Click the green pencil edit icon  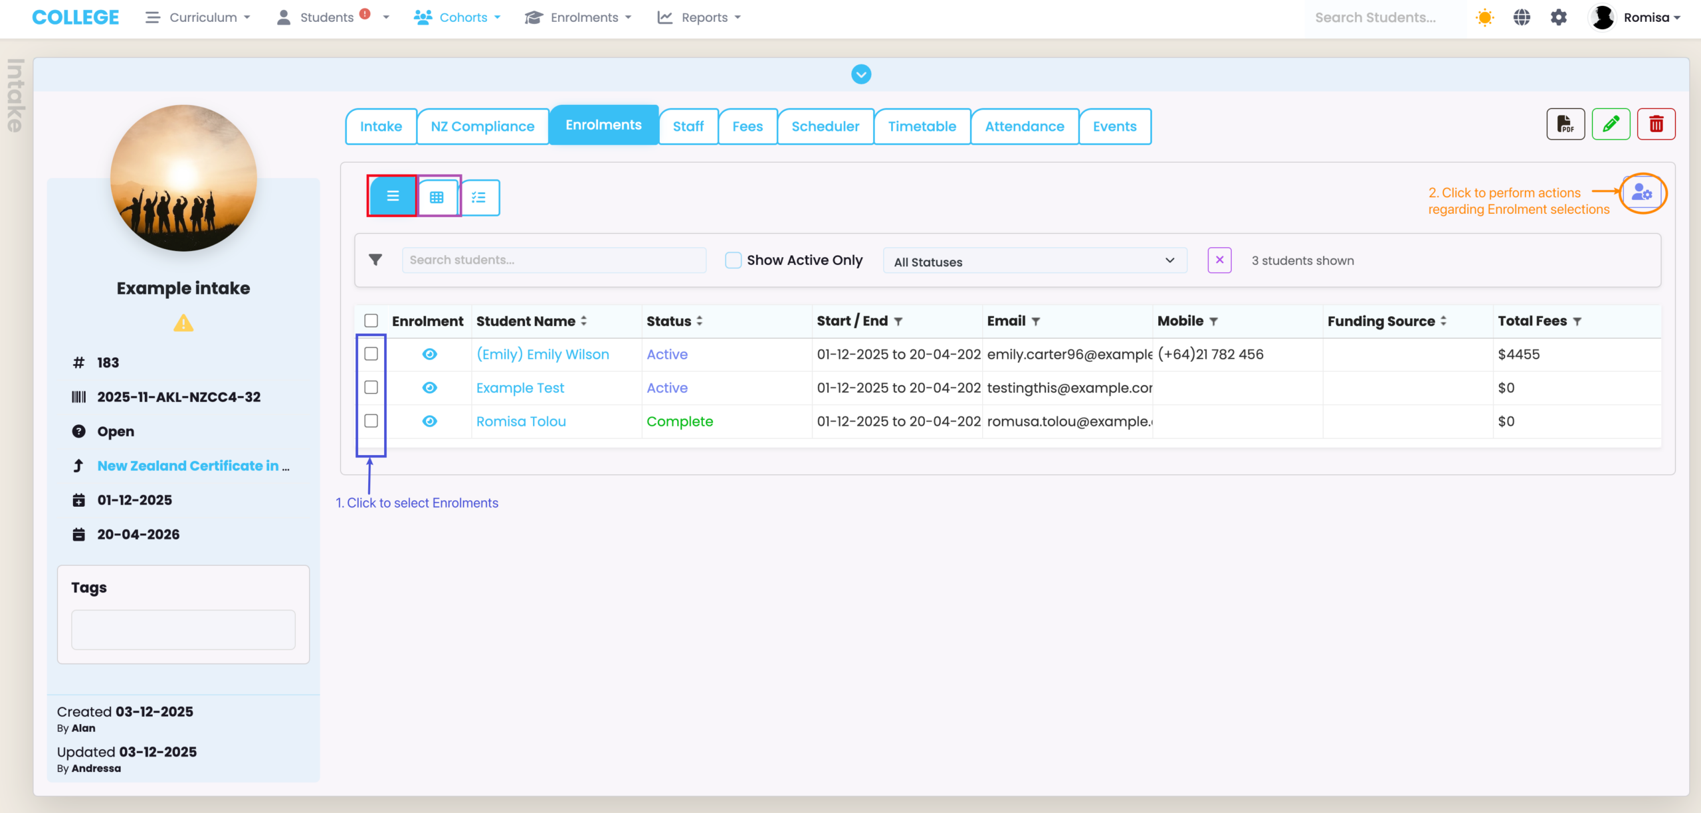pos(1610,124)
